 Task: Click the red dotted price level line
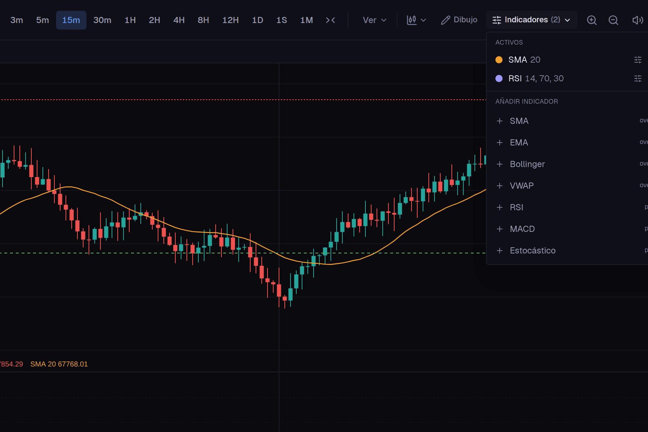point(243,100)
